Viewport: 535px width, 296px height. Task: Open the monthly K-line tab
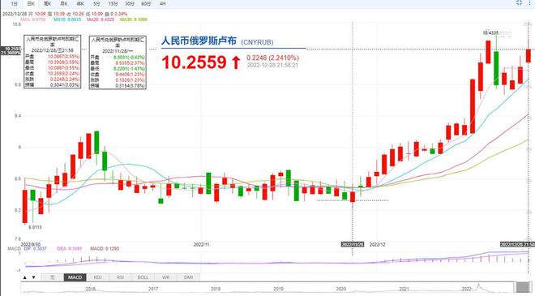coord(64,4)
